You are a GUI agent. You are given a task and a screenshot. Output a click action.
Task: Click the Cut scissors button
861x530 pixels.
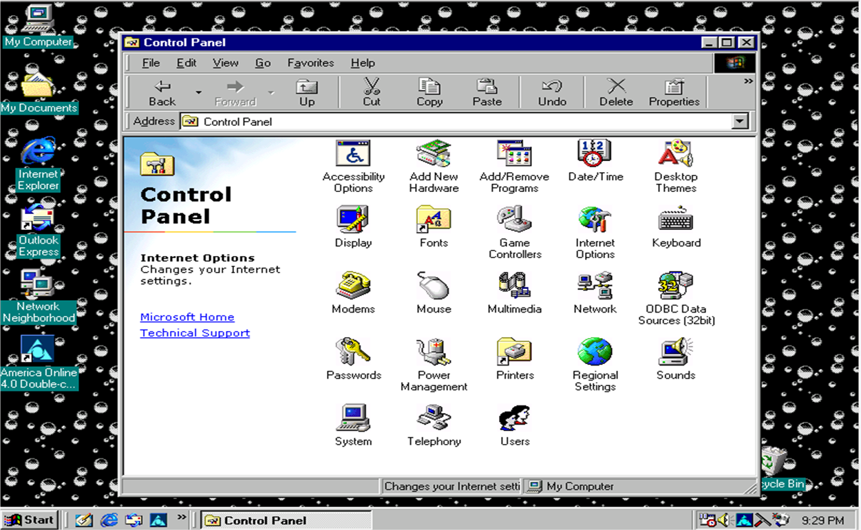pyautogui.click(x=372, y=92)
